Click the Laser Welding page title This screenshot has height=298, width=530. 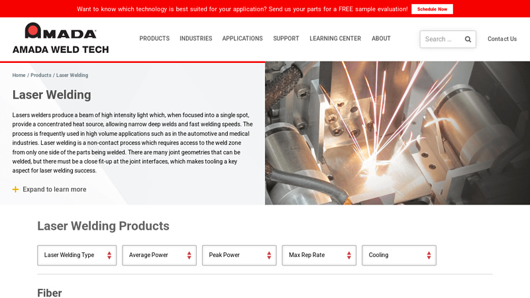(x=52, y=95)
